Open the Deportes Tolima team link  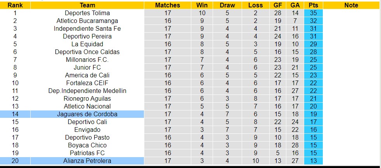87,13
